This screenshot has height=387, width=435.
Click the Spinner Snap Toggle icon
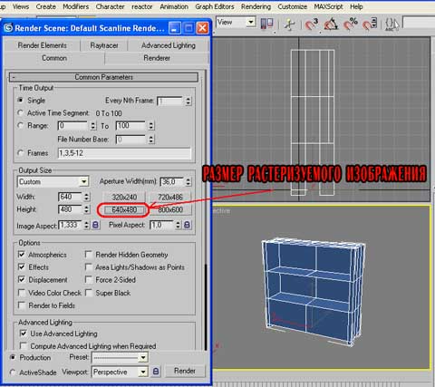point(370,24)
